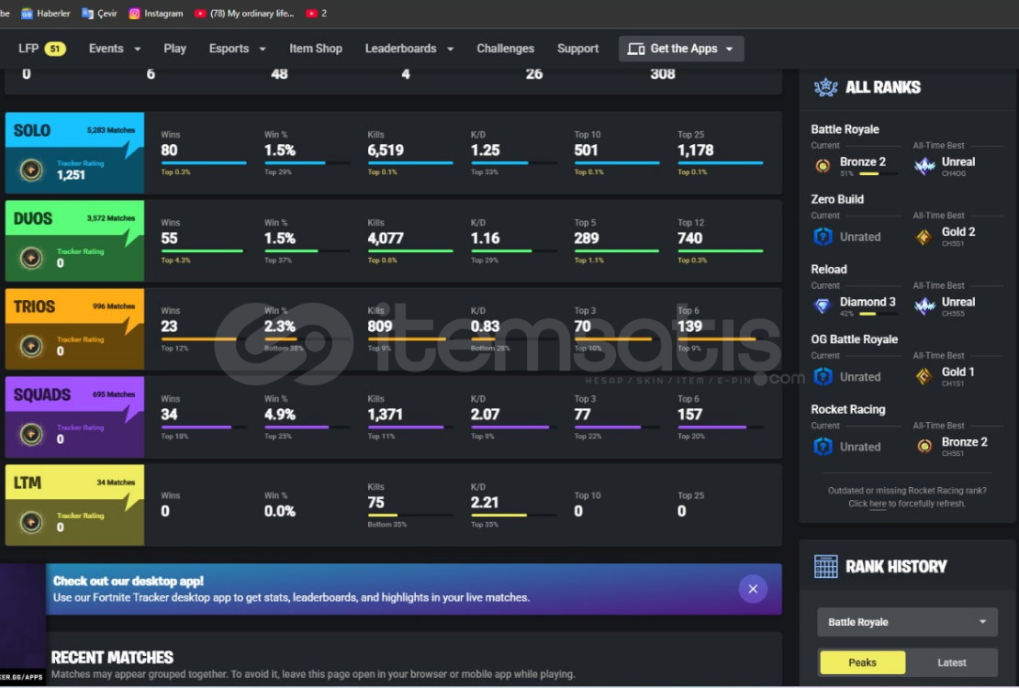Open the YouTube bookmark labeled 2
The image size is (1019, 688).
click(x=317, y=13)
